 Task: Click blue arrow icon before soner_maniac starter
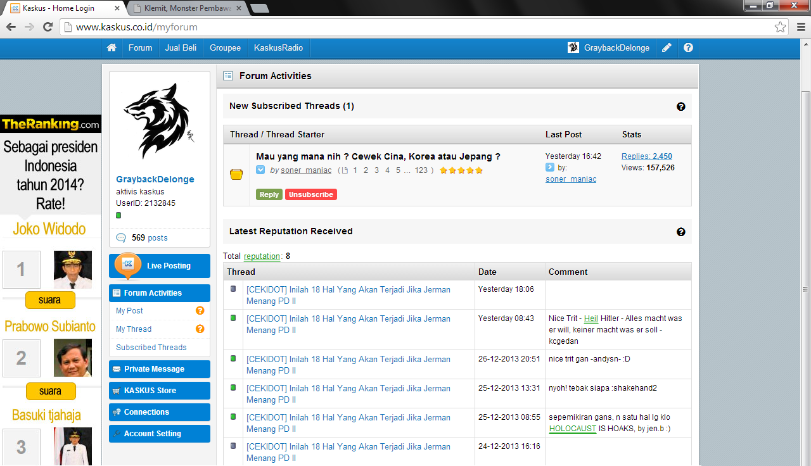(x=260, y=170)
